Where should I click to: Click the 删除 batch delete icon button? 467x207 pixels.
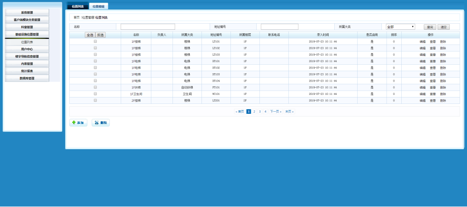(97, 123)
